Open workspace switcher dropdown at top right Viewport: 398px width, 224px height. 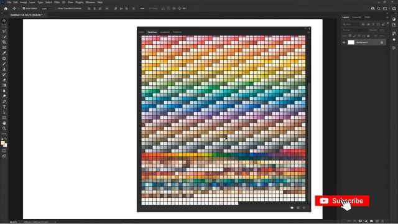pos(386,8)
